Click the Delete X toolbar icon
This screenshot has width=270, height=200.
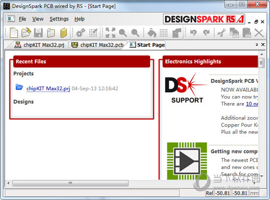click(x=259, y=33)
